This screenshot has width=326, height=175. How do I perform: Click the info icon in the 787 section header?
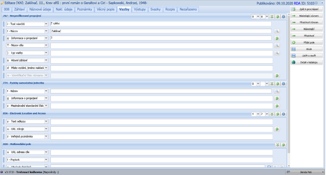[x=283, y=16]
